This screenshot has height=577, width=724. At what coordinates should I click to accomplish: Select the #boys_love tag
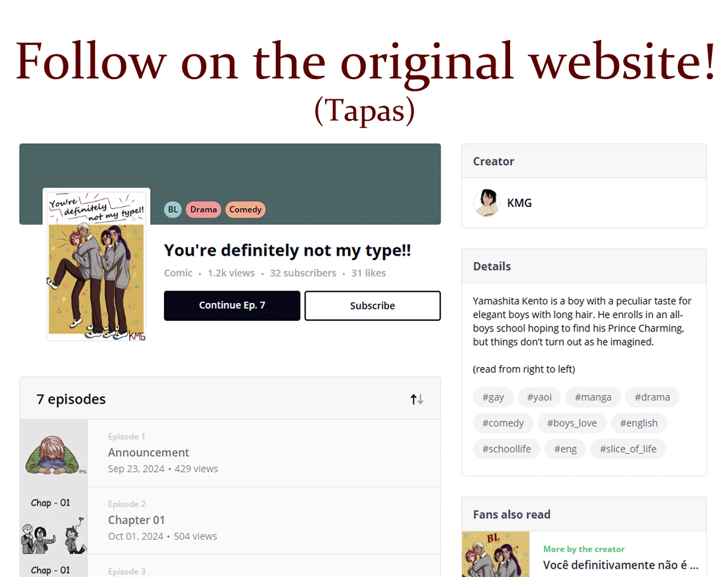(571, 423)
